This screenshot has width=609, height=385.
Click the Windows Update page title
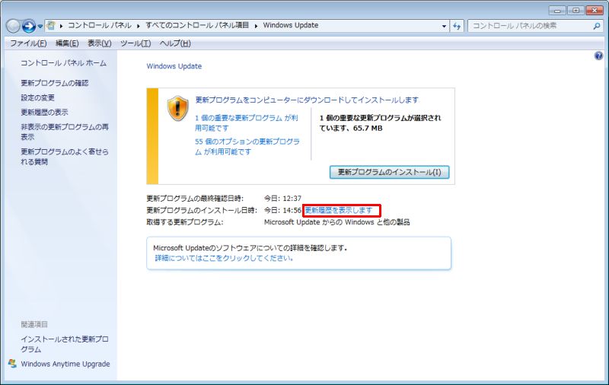174,66
